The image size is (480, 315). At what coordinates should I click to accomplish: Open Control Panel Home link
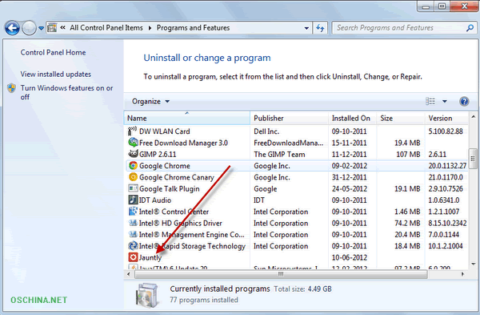(x=53, y=52)
